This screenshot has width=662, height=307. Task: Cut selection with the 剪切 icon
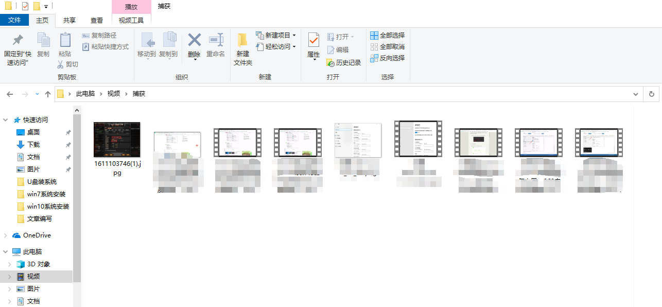[67, 64]
